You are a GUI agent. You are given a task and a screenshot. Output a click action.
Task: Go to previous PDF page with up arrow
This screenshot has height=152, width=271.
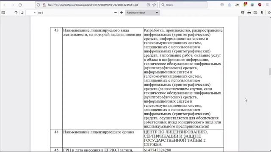point(16,13)
